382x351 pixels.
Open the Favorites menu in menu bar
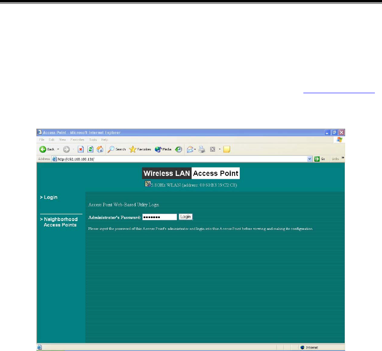coord(77,140)
